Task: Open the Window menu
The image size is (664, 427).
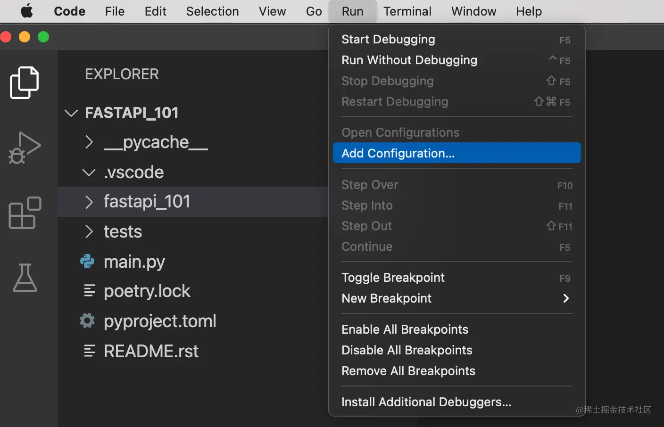Action: pos(473,11)
